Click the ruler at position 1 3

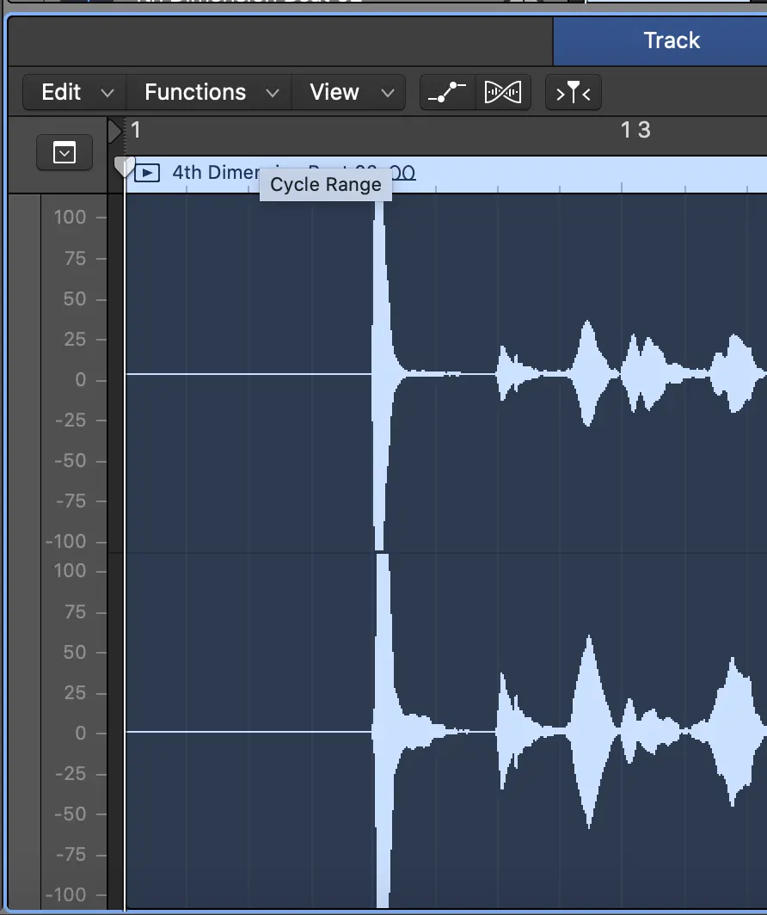tap(635, 130)
